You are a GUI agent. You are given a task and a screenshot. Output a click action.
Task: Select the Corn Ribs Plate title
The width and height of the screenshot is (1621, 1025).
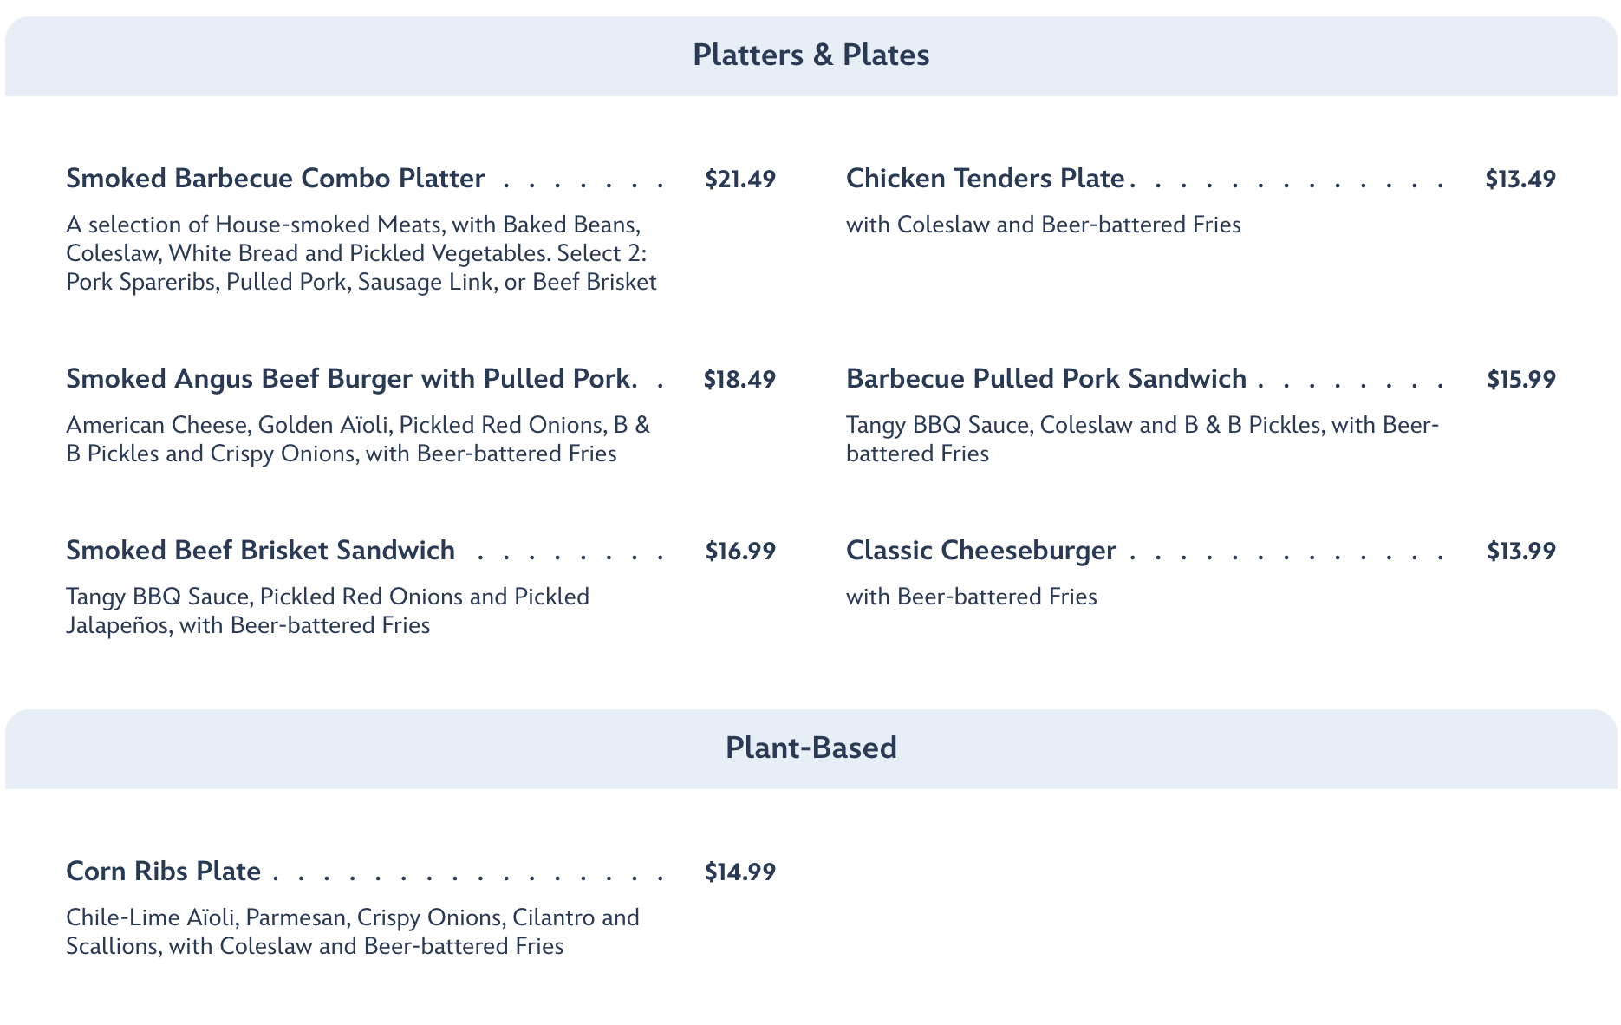click(x=164, y=872)
